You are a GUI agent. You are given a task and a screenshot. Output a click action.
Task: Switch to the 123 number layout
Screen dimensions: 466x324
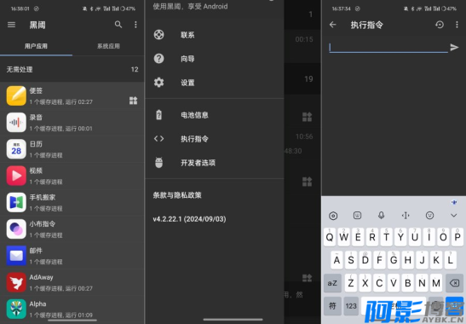point(351,305)
